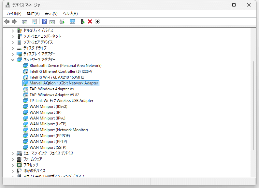Expand the セキュリティ デバイス category
This screenshot has width=259, height=188.
[13, 31]
